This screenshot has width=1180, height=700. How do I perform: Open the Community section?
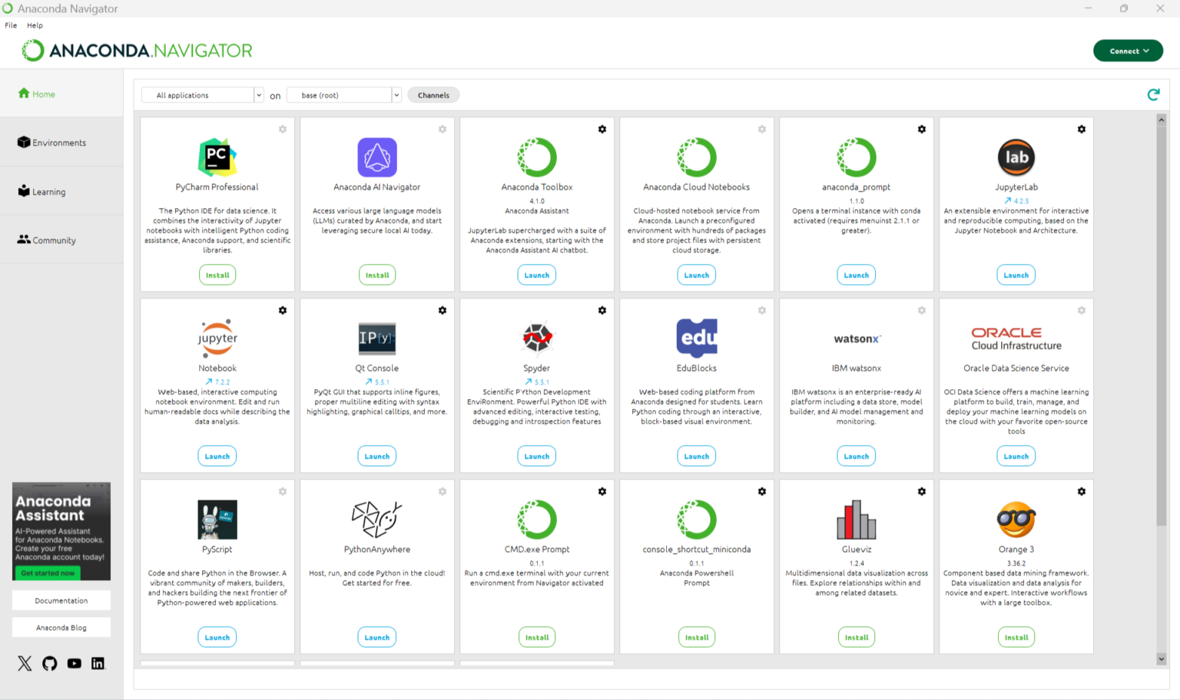coord(53,239)
